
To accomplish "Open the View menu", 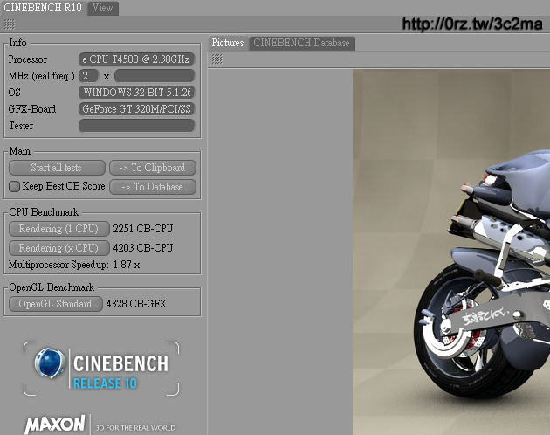I will tap(103, 8).
